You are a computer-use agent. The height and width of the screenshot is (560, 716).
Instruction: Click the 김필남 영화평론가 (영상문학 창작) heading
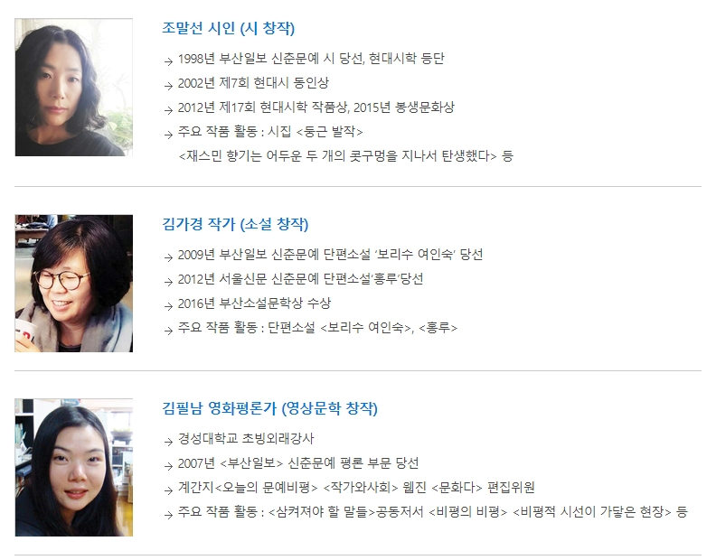(x=270, y=408)
